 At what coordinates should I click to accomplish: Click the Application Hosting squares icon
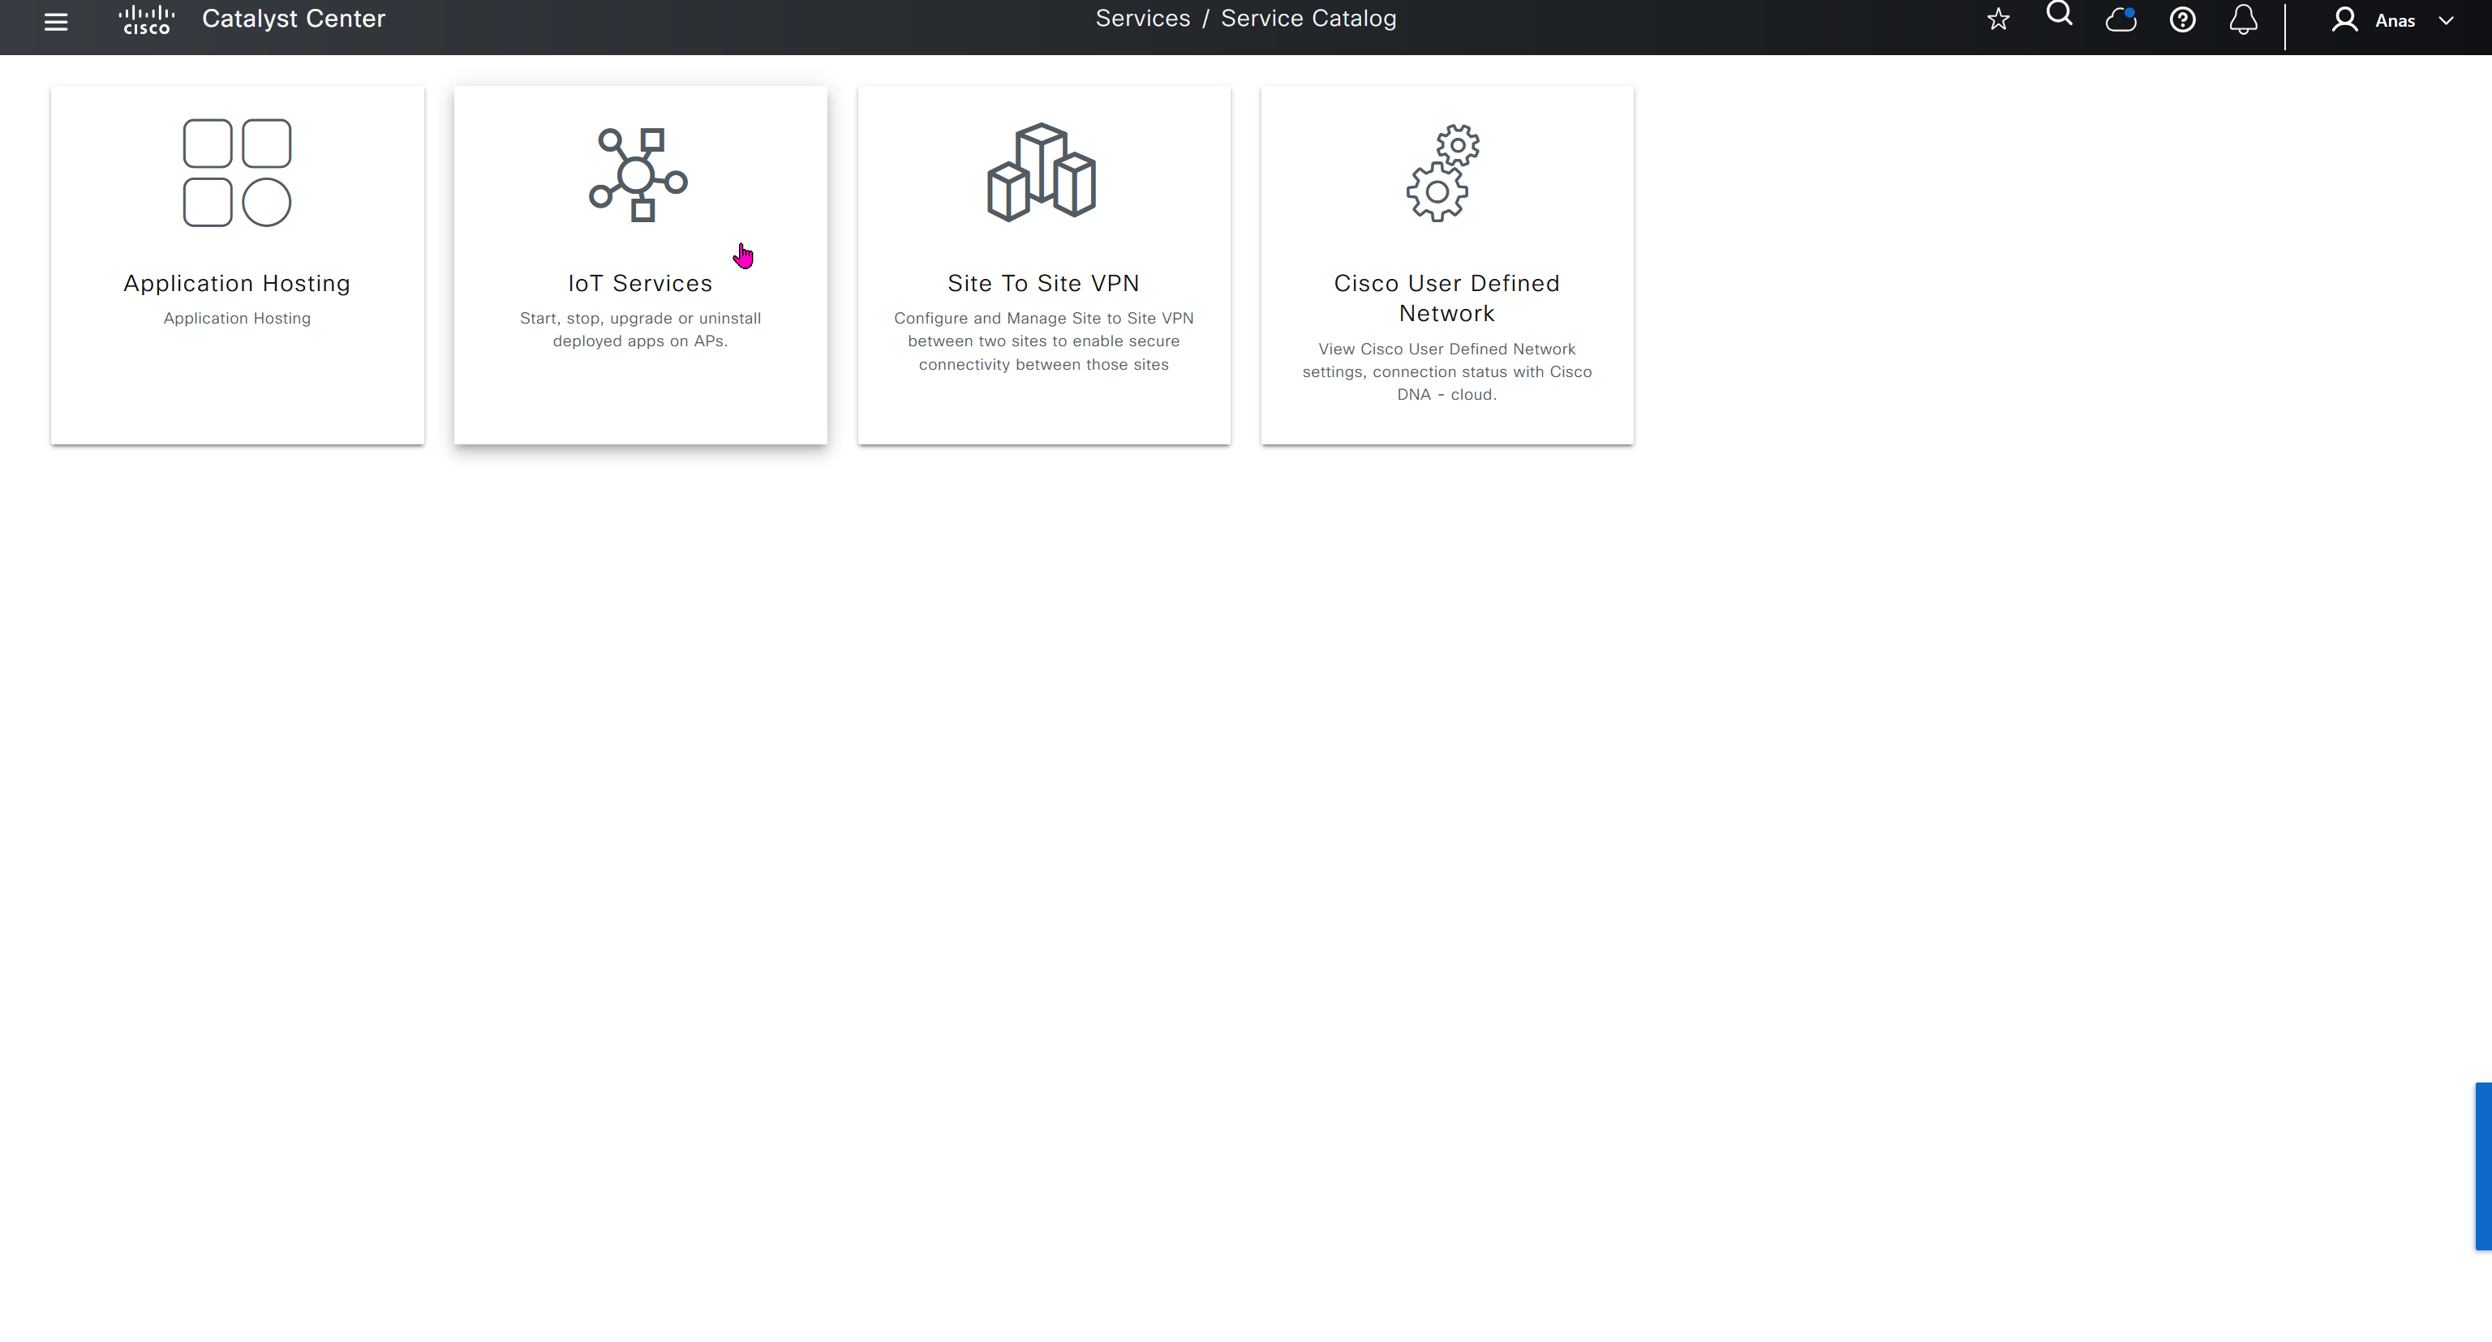[x=237, y=173]
